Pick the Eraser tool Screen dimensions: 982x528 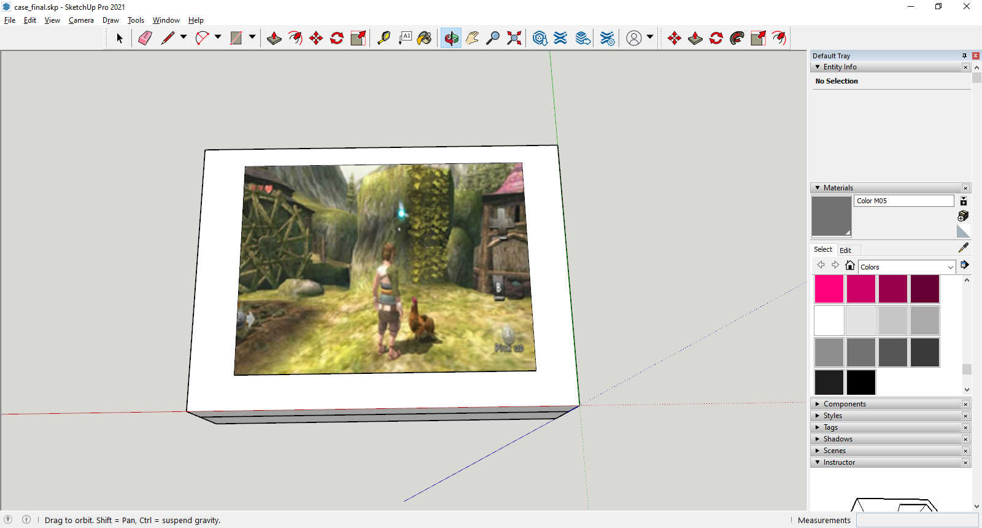[x=145, y=38]
